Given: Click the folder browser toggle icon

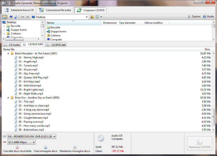Looking at the screenshot, I should coord(5,17).
